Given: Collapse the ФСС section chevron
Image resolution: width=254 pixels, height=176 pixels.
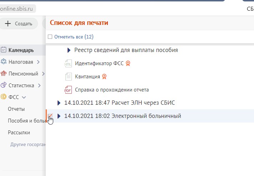Looking at the screenshot, I should click(24, 98).
